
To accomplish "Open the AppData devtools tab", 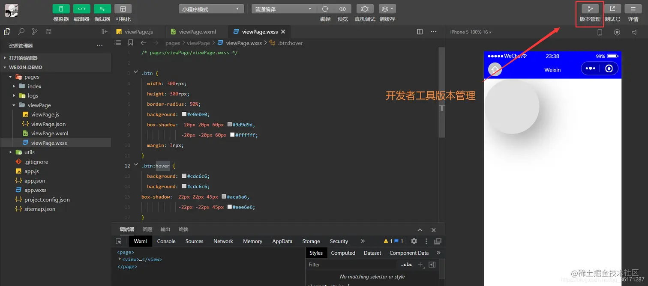I will click(282, 241).
